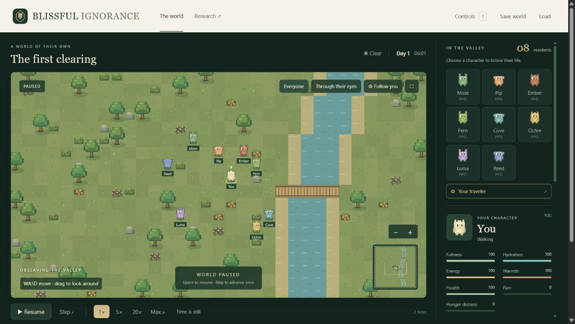Toggle Follow you camera mode

click(383, 86)
